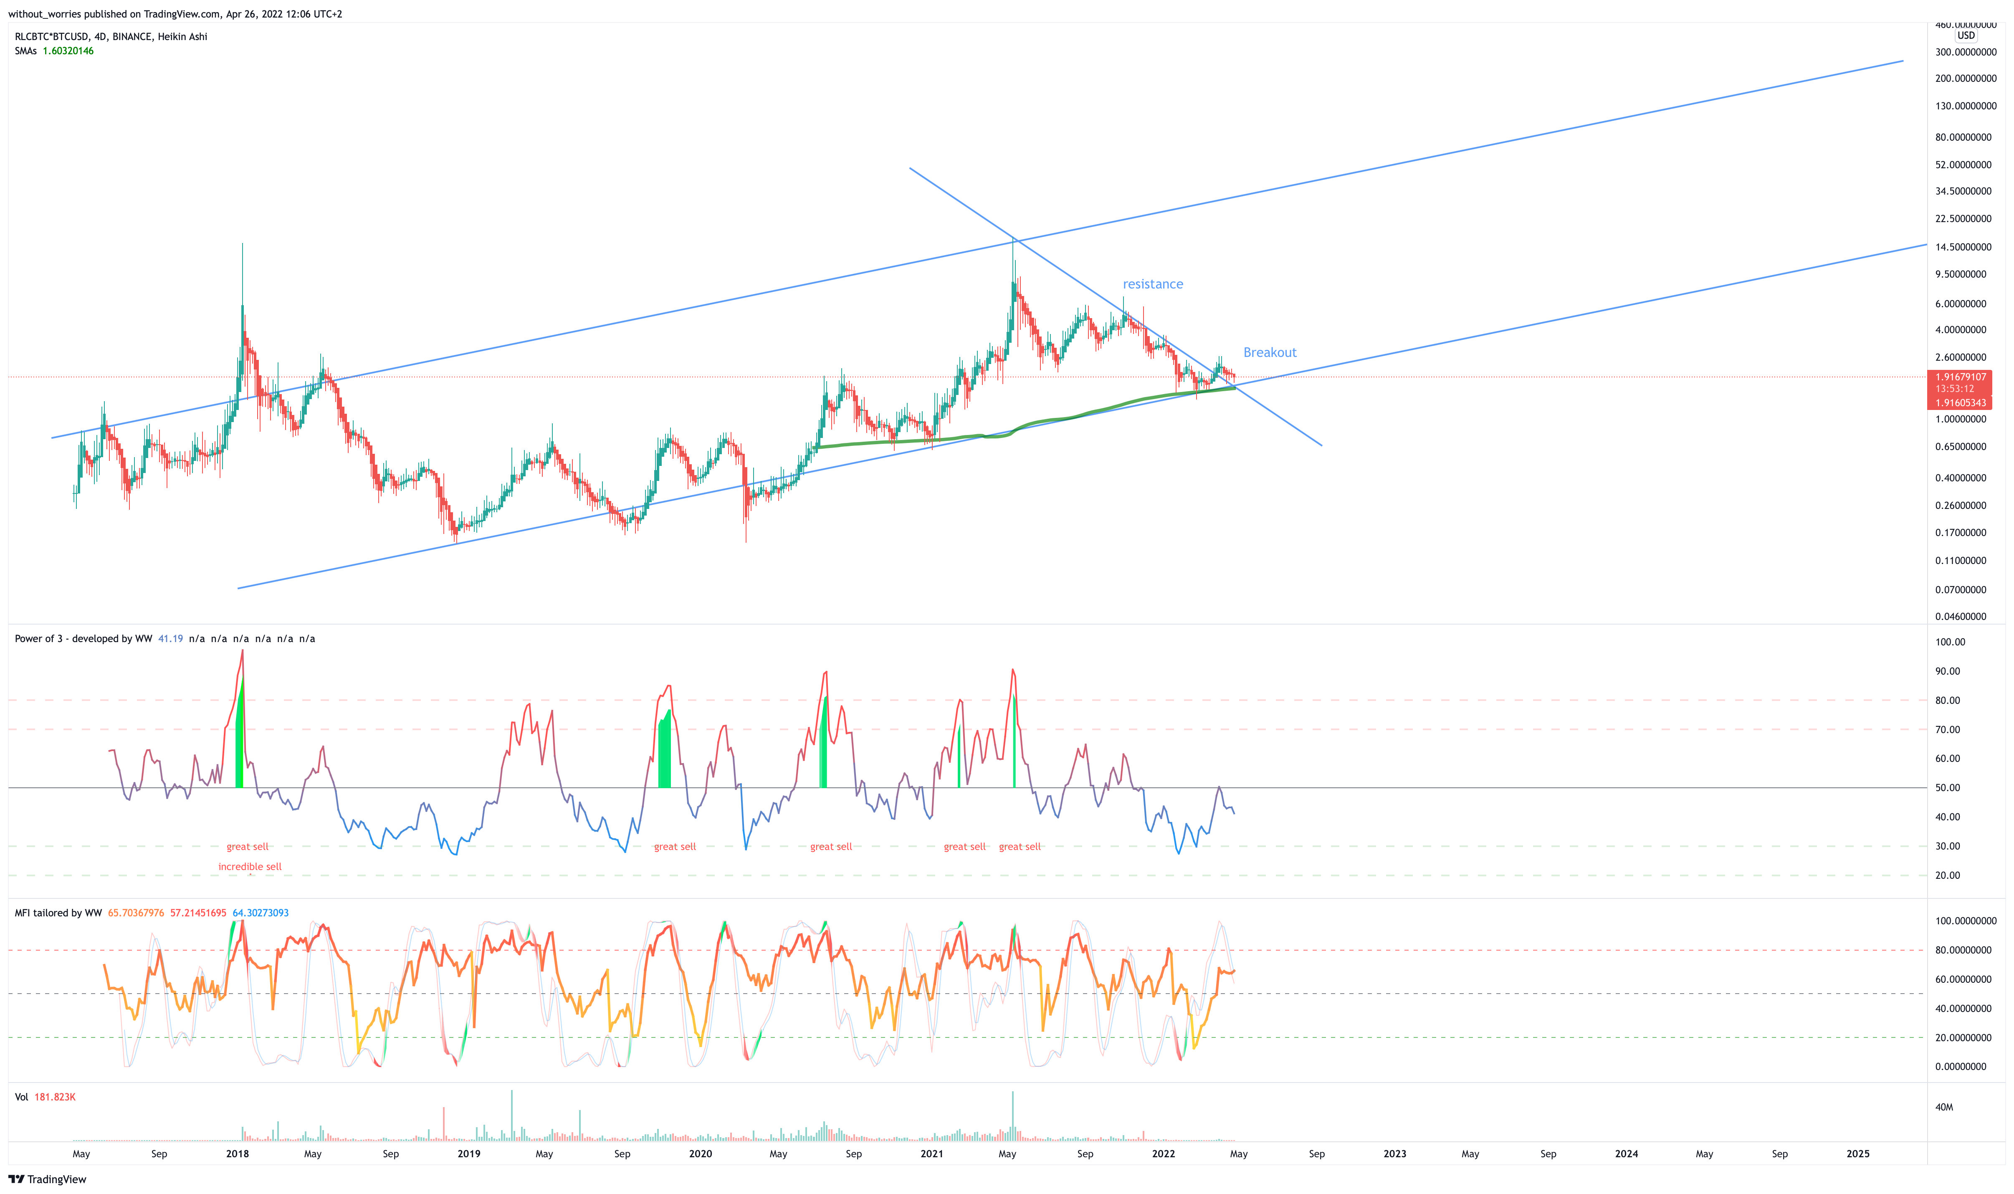Click the 2022 label on time axis
This screenshot has height=1194, width=2014.
pyautogui.click(x=1164, y=1154)
